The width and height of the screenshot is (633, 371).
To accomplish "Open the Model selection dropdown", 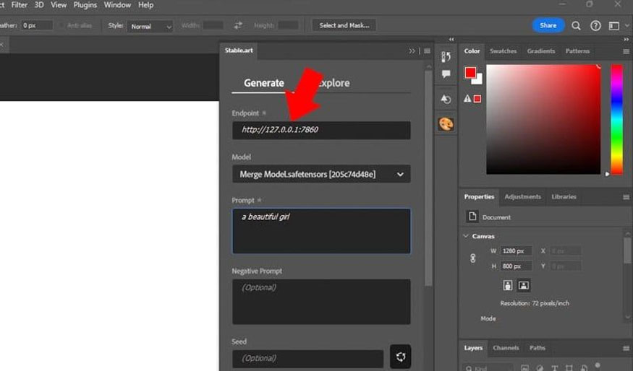I will pyautogui.click(x=321, y=174).
